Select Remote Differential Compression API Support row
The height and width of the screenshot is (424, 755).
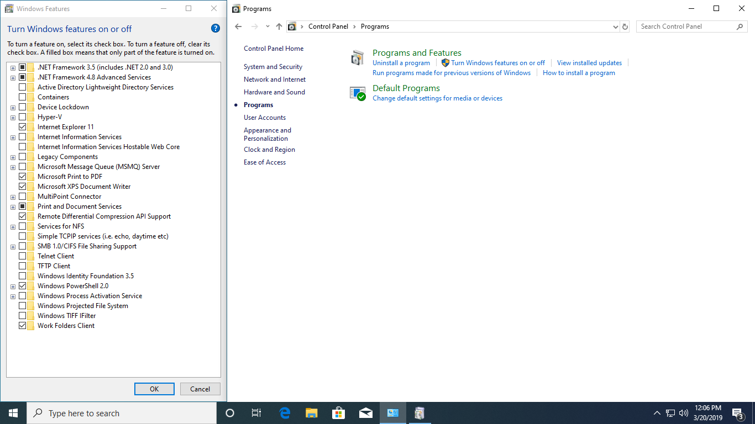[104, 216]
